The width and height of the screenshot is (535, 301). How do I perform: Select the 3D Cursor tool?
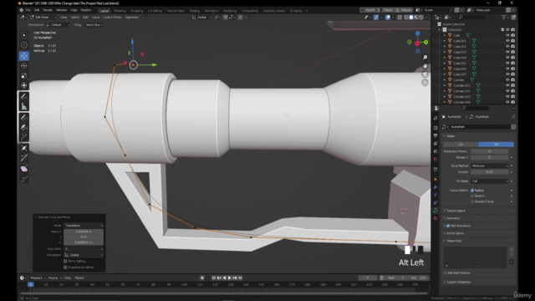[x=24, y=45]
